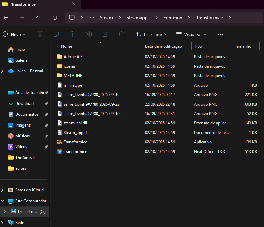Select the Transformice Neat Office document icon
The height and width of the screenshot is (227, 264).
pos(60,151)
